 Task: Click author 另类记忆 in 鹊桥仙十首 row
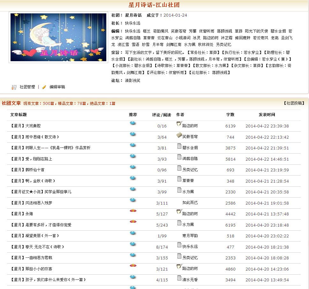click(190, 170)
